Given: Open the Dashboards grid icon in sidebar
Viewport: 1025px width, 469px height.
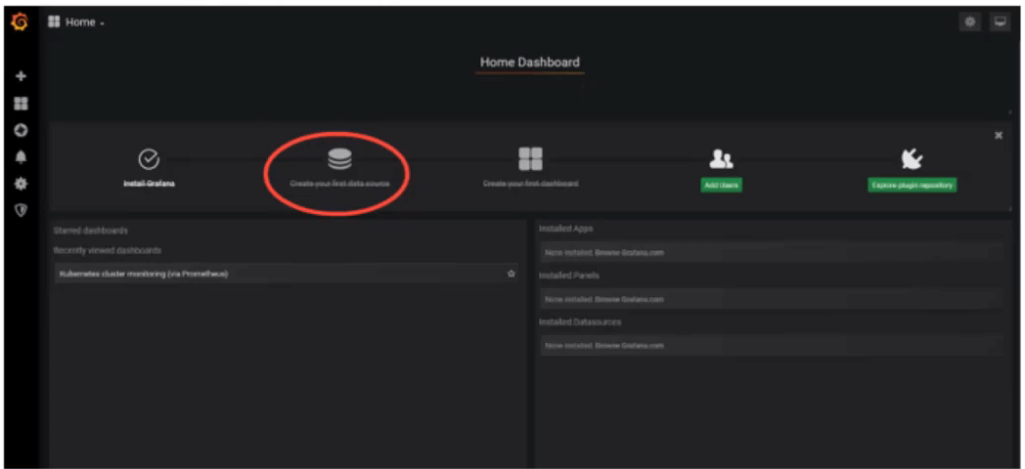Looking at the screenshot, I should point(21,104).
